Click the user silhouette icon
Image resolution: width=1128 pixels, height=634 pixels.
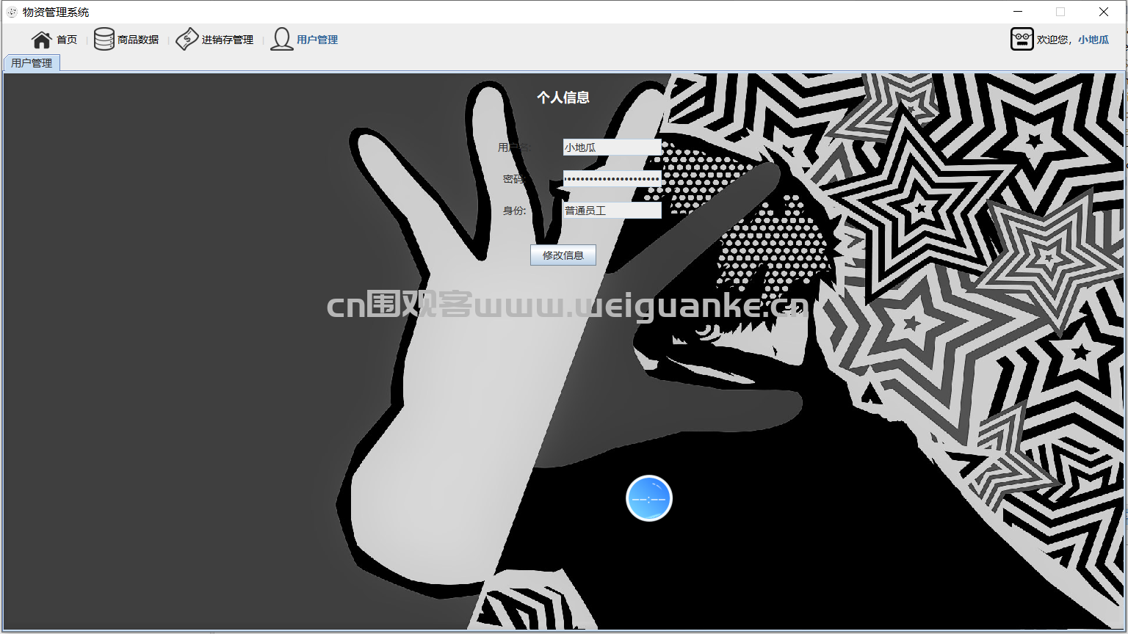pos(282,40)
